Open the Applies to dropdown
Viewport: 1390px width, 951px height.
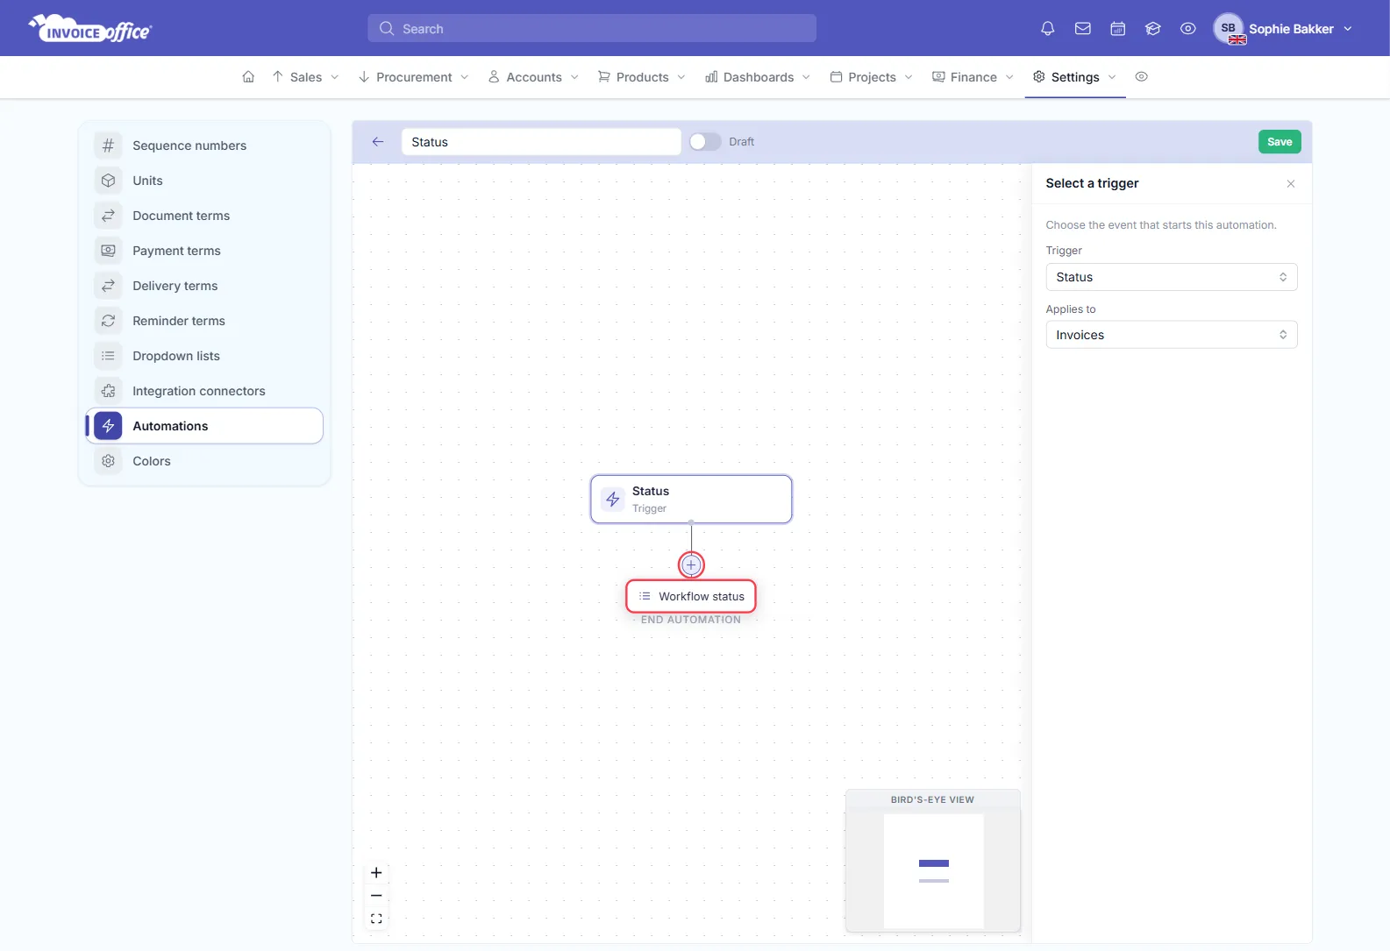(1172, 335)
